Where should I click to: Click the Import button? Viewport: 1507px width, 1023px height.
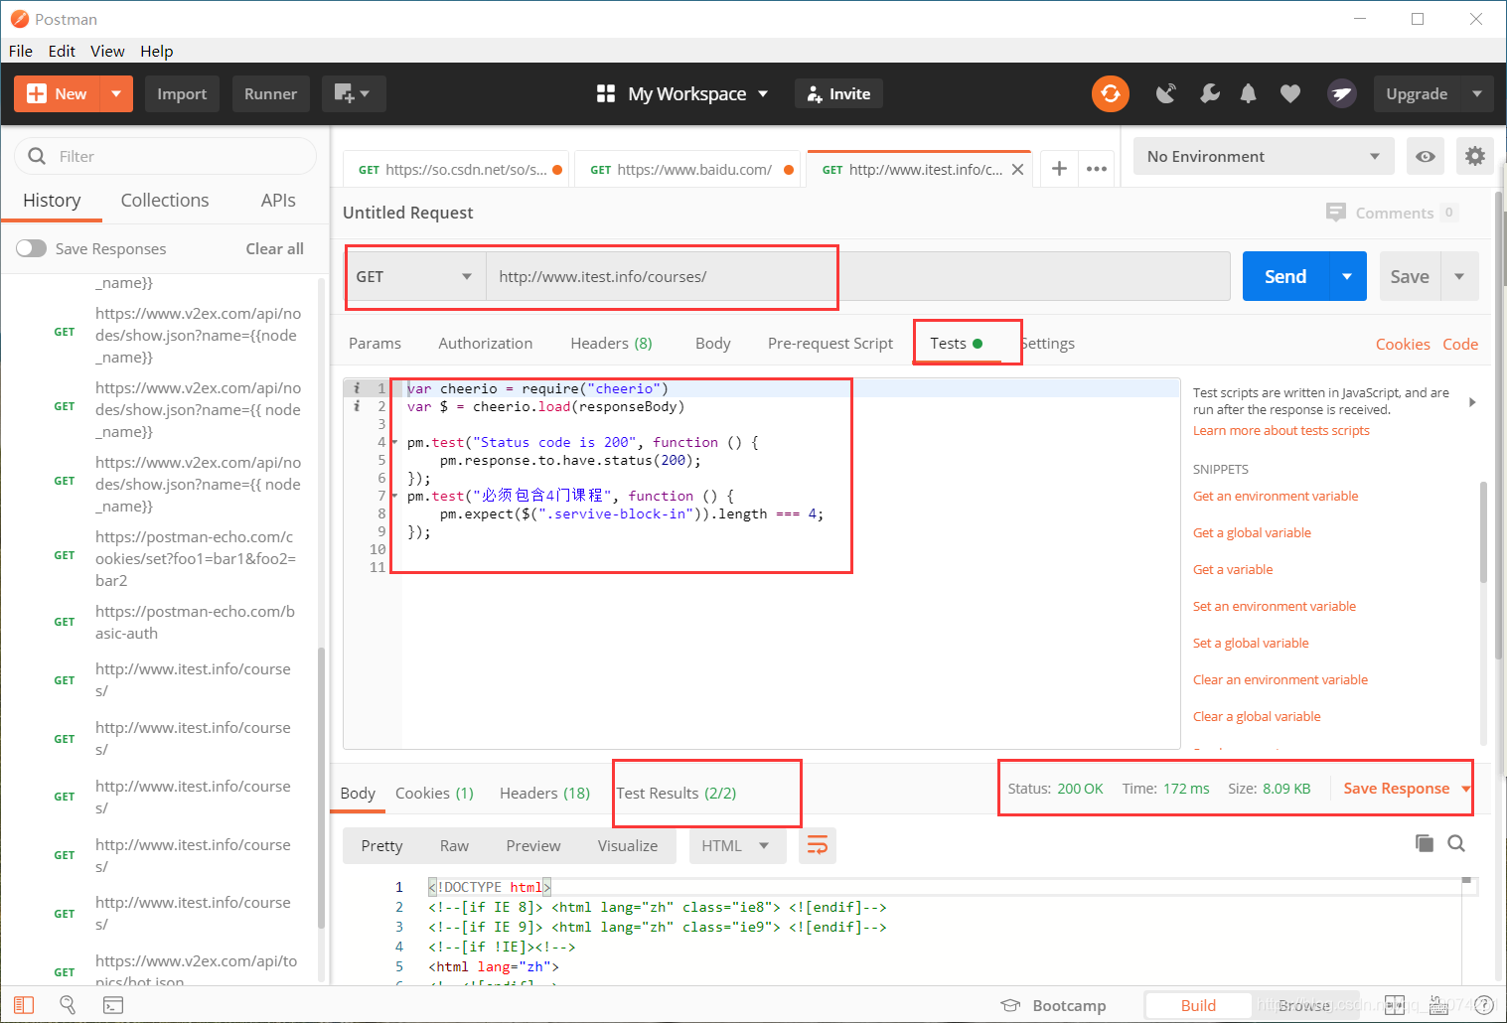(182, 93)
